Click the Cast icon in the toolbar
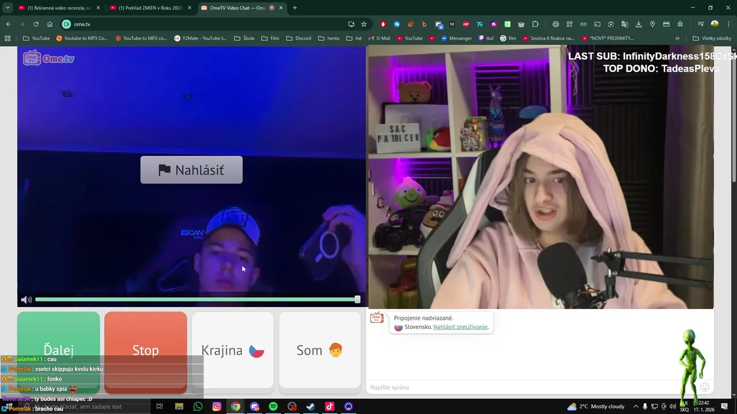The image size is (737, 414). [597, 24]
